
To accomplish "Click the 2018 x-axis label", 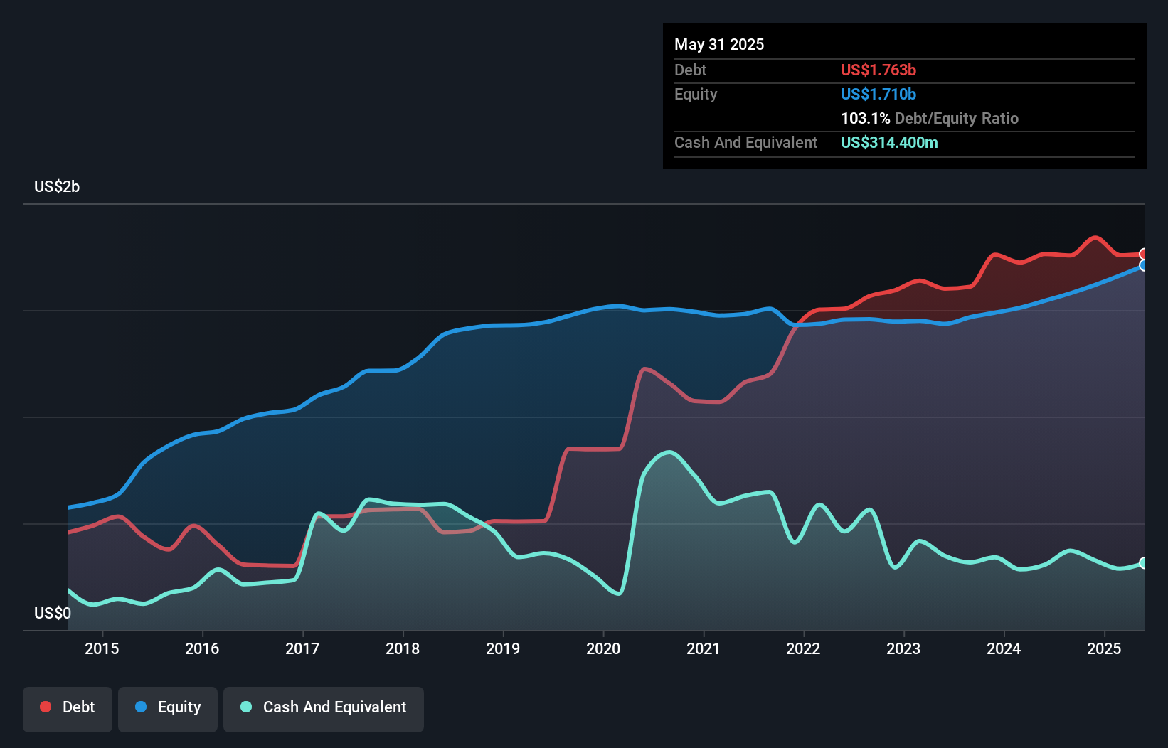I will [x=403, y=648].
